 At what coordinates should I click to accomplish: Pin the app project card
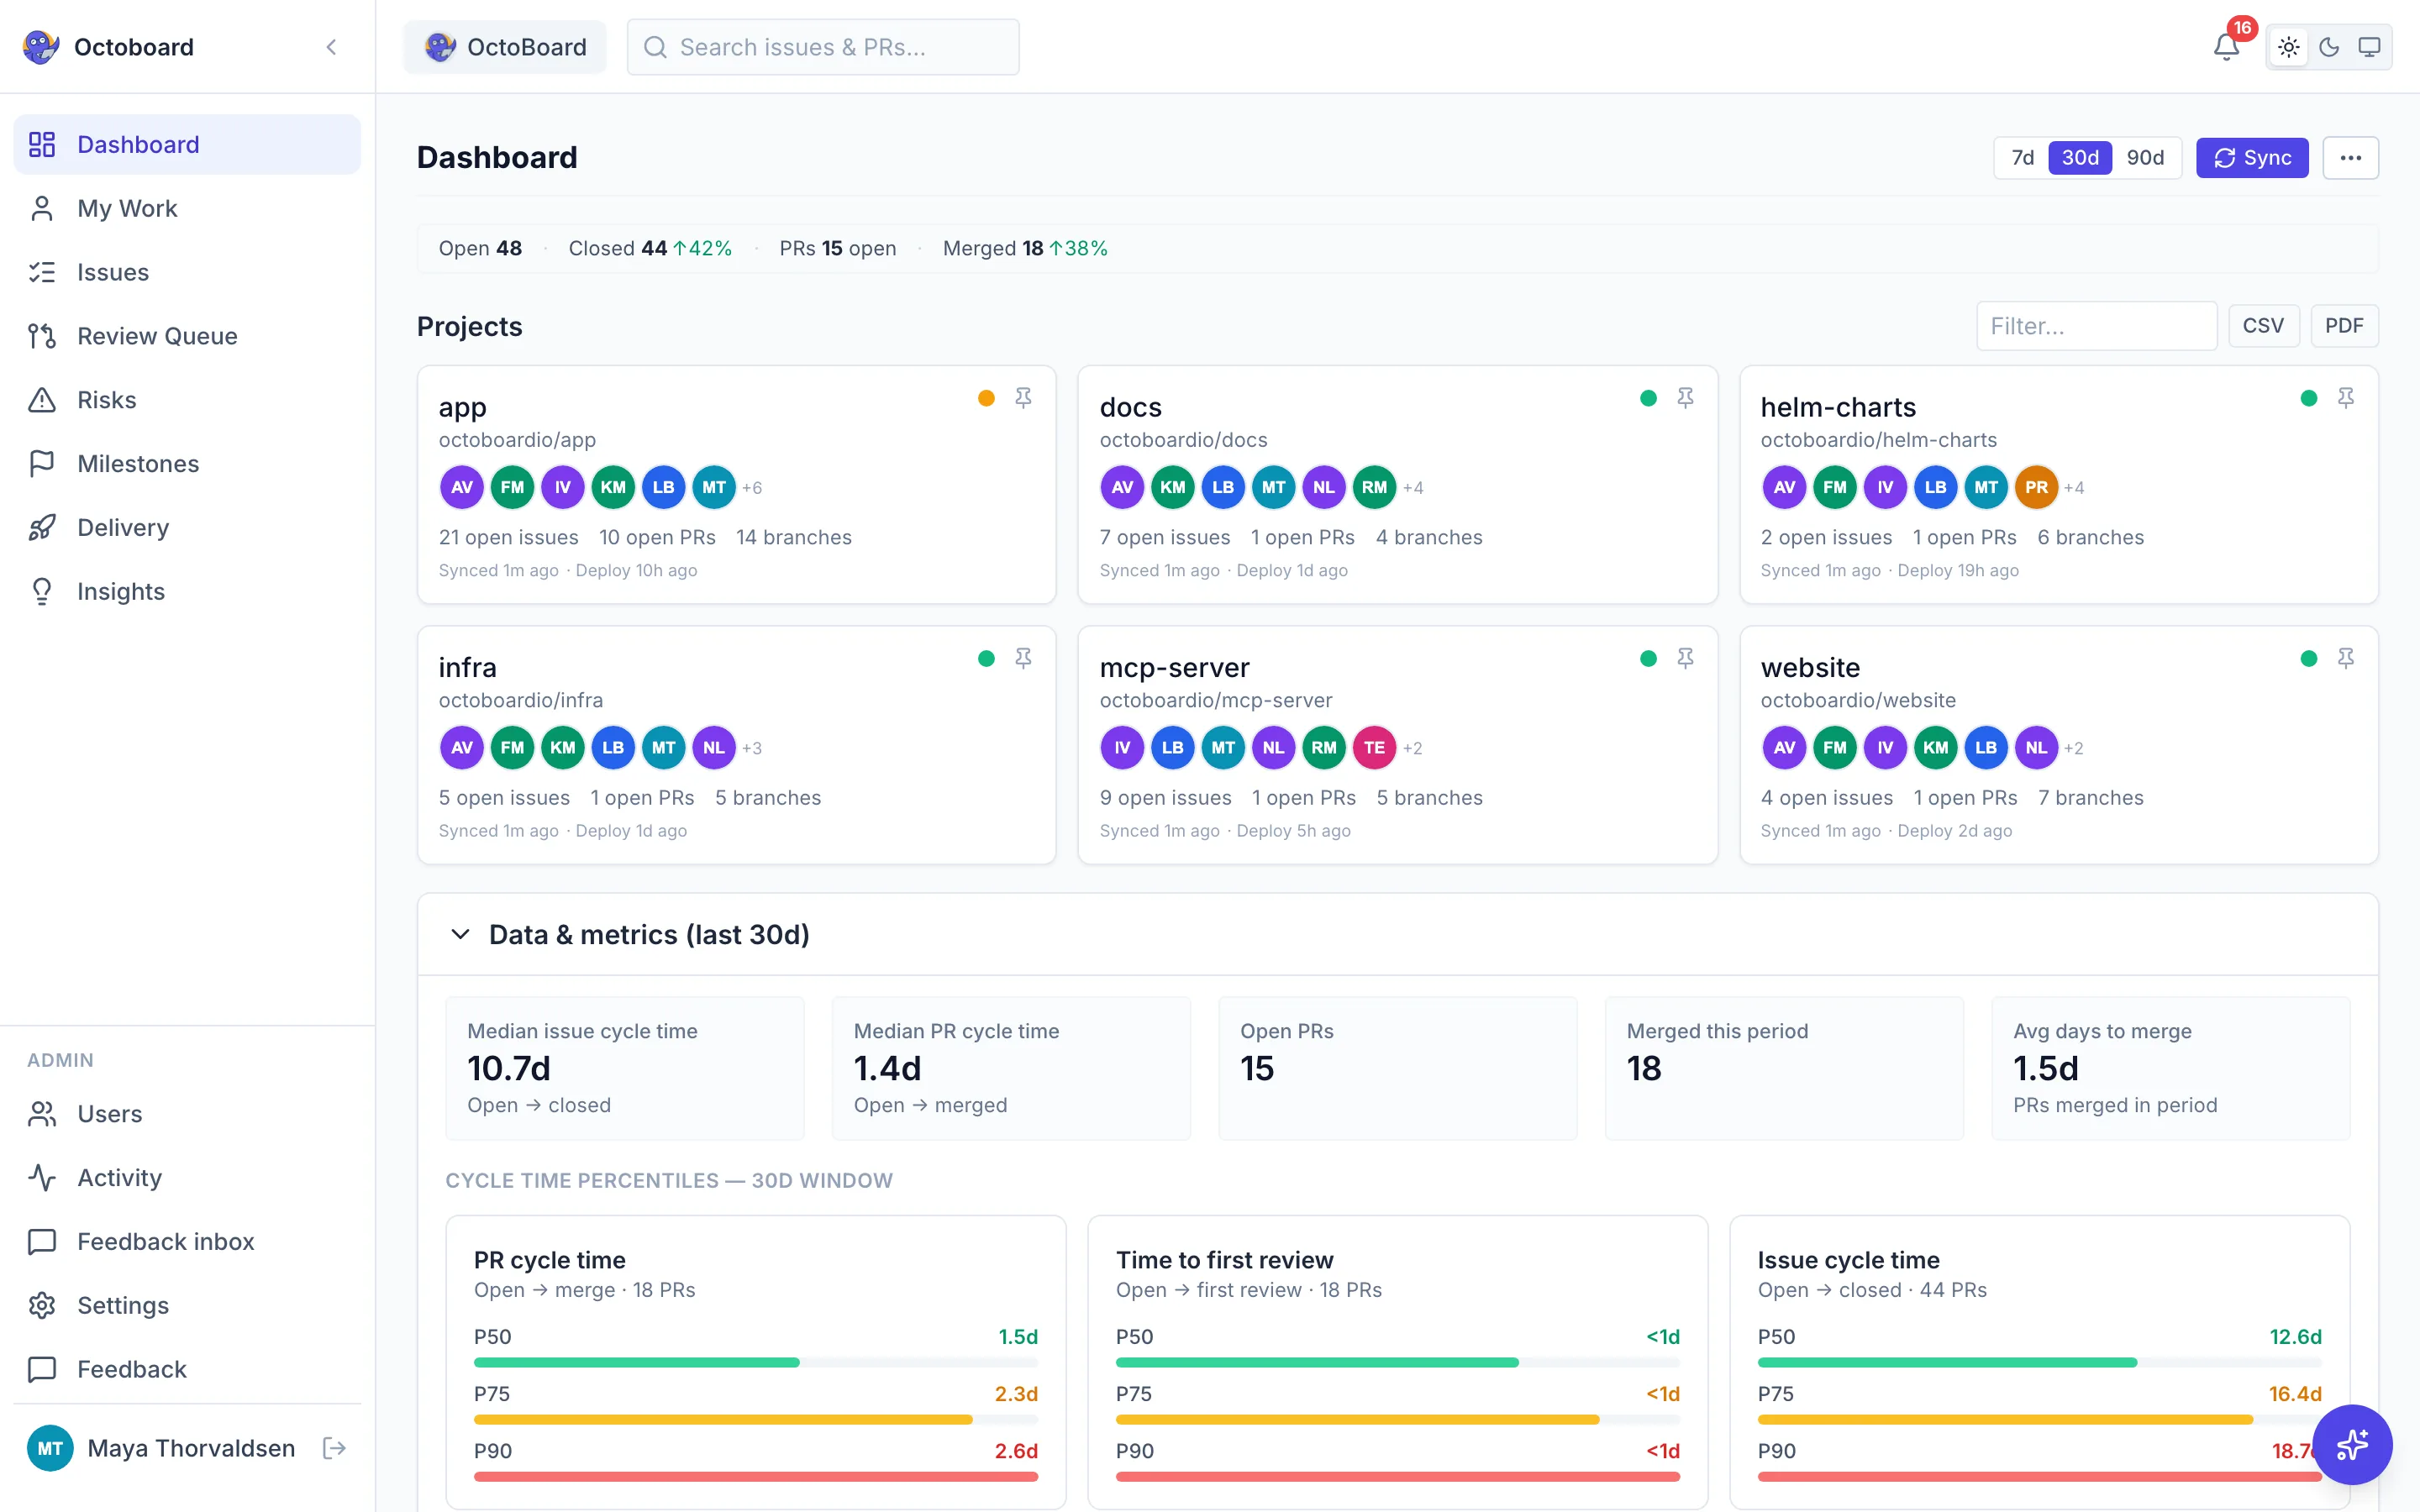point(1023,398)
